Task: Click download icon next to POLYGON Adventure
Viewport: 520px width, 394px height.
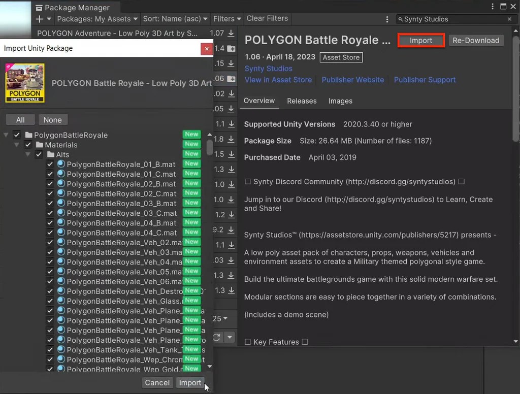Action: 232,33
